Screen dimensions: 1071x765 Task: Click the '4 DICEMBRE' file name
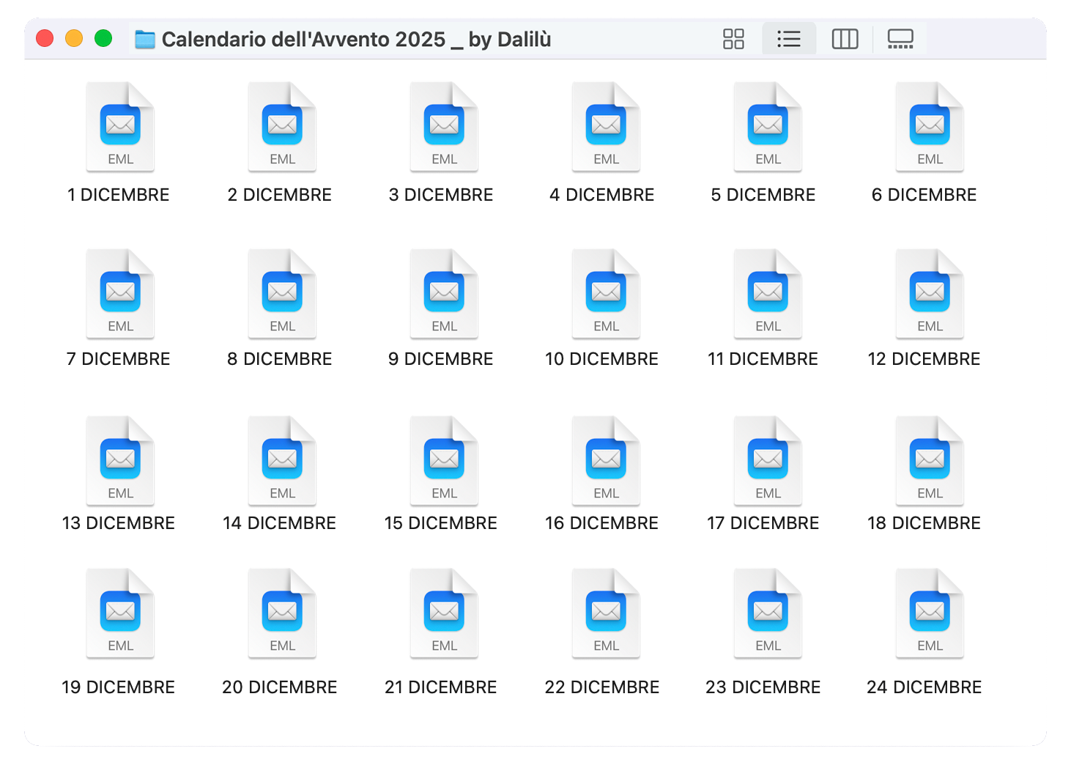pos(602,195)
